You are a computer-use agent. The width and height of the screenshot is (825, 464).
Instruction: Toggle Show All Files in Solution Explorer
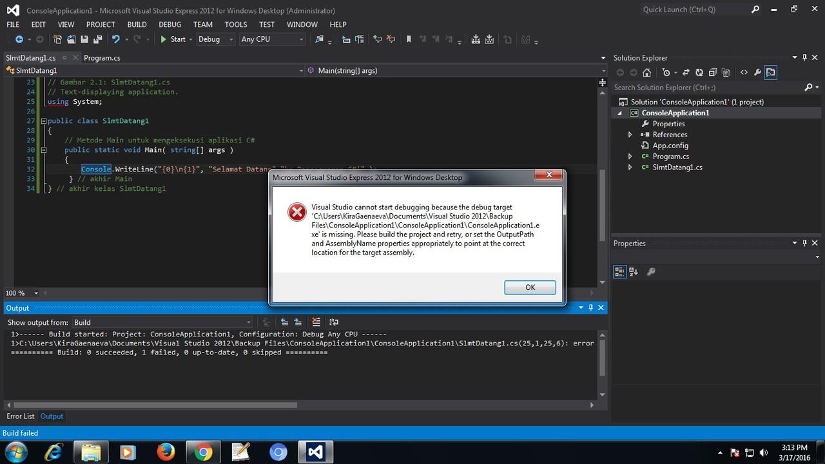pyautogui.click(x=726, y=73)
